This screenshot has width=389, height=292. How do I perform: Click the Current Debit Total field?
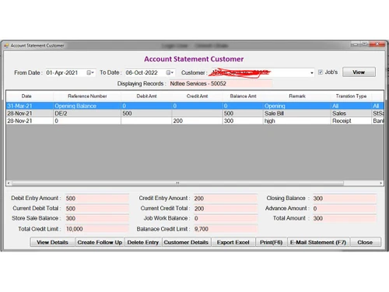96,209
